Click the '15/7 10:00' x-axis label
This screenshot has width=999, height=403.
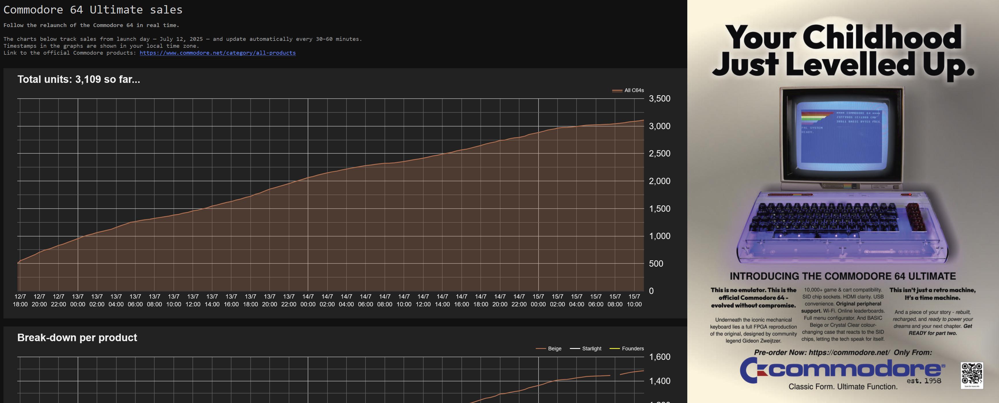coord(634,300)
